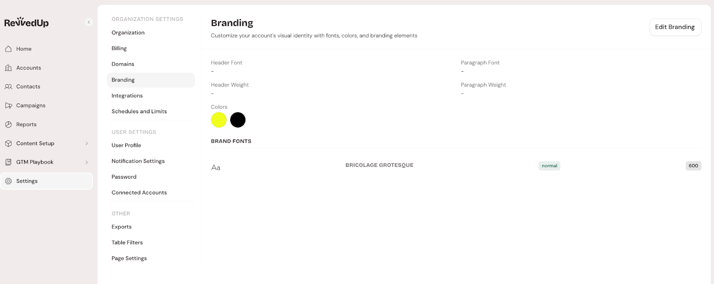Viewport: 714px width, 284px height.
Task: Expand the GTM Playbook submenu arrow
Action: coord(87,162)
